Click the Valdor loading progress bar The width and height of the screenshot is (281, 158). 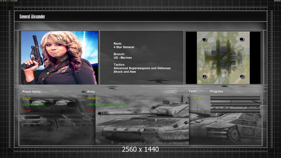pos(235,98)
